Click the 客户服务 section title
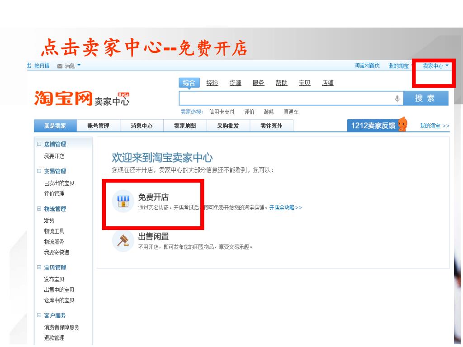This screenshot has height=347, width=463. coord(55,316)
